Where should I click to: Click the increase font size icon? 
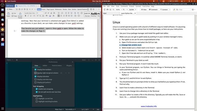(46, 13)
